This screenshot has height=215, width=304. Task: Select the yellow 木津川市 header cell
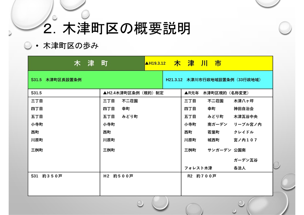click(198, 64)
